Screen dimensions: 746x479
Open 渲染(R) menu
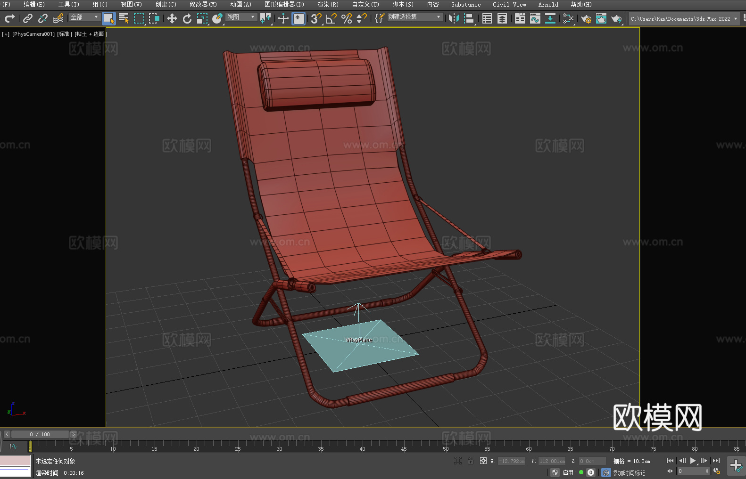coord(328,4)
